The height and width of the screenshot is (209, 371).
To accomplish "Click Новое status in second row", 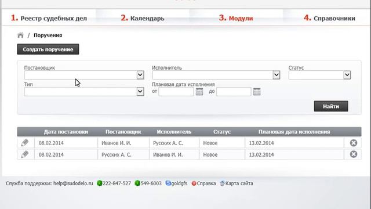I will click(210, 155).
